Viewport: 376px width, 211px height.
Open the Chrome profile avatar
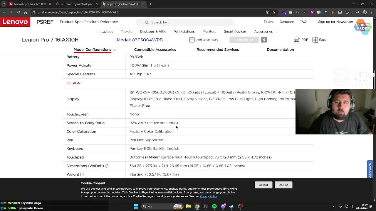[x=365, y=12]
